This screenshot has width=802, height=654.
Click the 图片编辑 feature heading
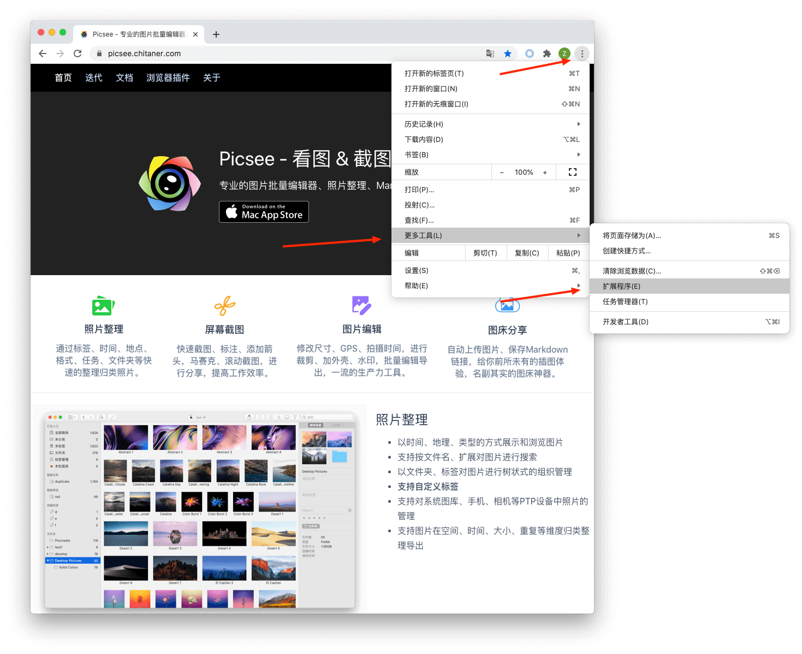click(362, 329)
